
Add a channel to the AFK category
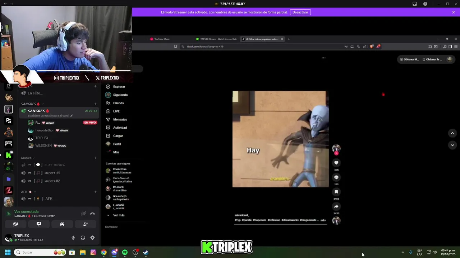pyautogui.click(x=95, y=192)
